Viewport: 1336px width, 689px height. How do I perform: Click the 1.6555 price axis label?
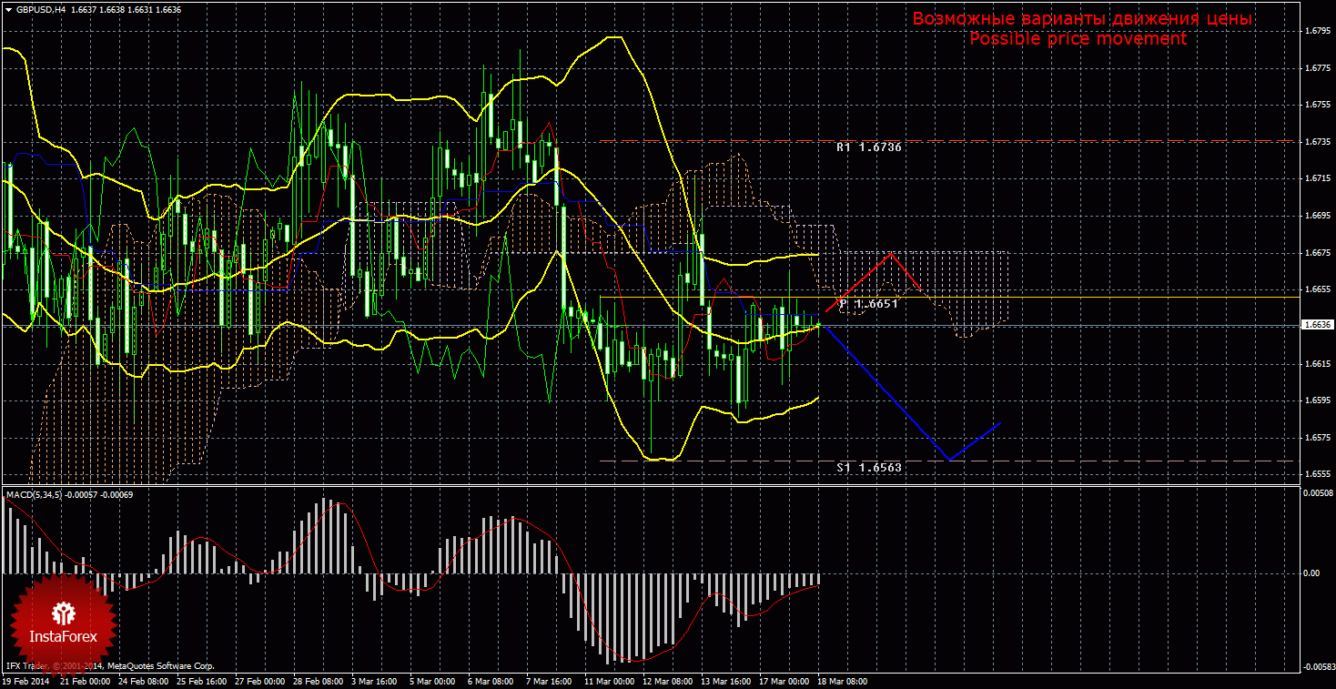point(1316,474)
